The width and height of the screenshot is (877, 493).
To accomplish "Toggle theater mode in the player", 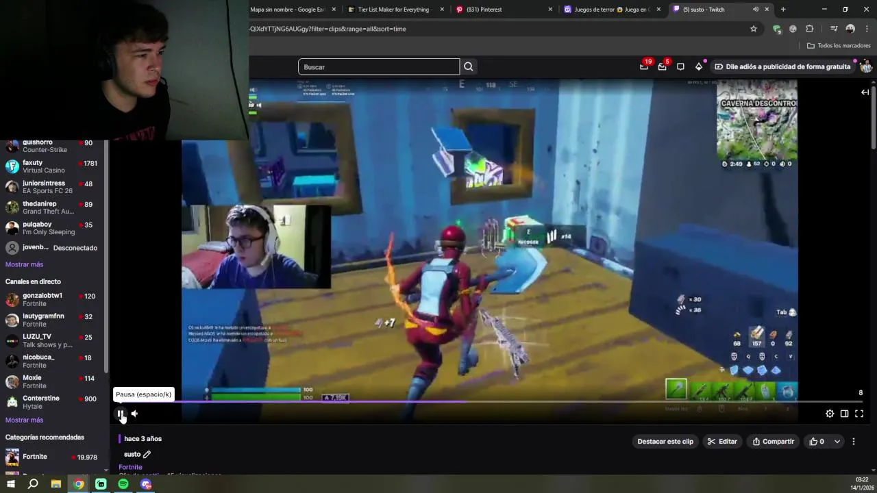I will coord(844,414).
